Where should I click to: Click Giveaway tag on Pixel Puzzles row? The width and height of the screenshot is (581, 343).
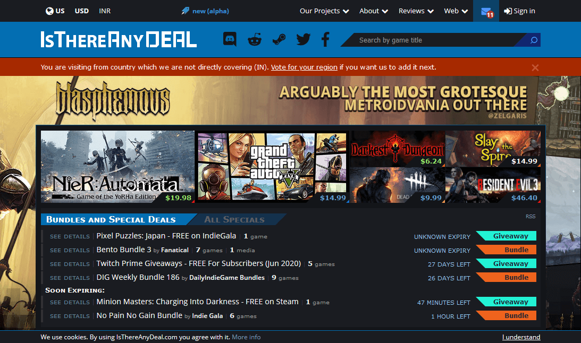tap(507, 236)
